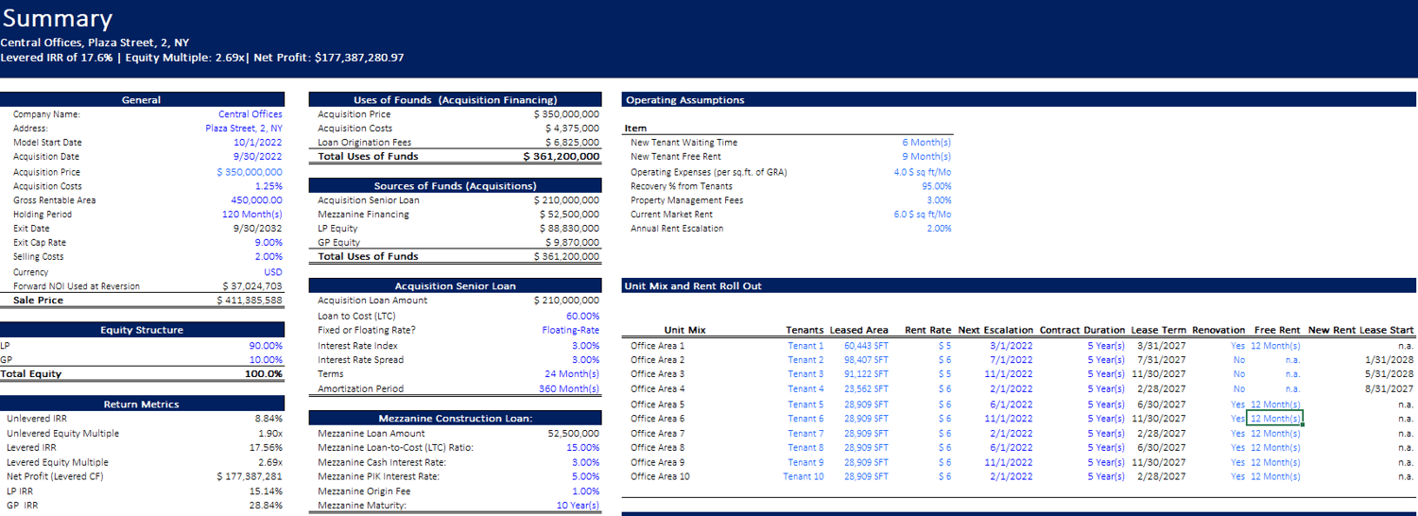Select Office Area 1 lease term 3/31/2027
This screenshot has height=516, width=1418.
pyautogui.click(x=1161, y=346)
